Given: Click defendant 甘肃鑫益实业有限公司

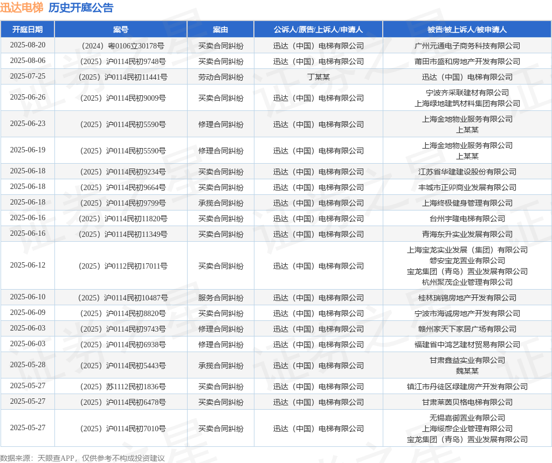Looking at the screenshot, I should click(467, 360).
